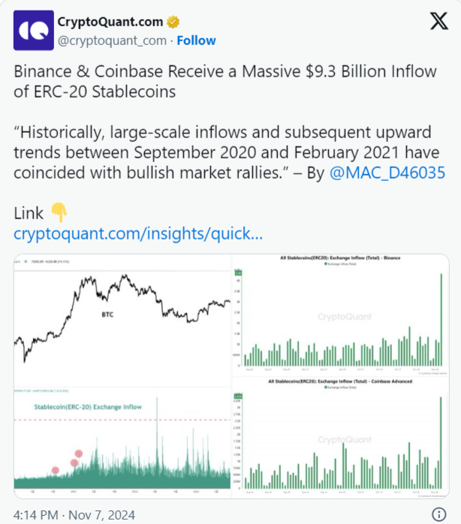
Task: Open the Stablecoin(ERC-20) Exchange Inflow chart
Action: click(122, 443)
